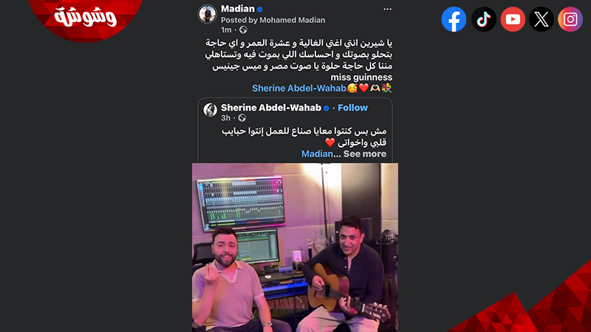Click the Mohamed Madian poster name
This screenshot has width=591, height=332.
coord(292,20)
